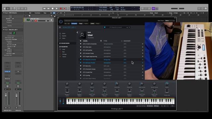Mute the ANALOG LAB V track
The height and width of the screenshot is (119, 212).
click(x=31, y=21)
